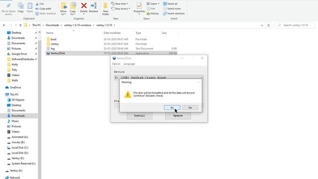Screen dimensions: 318x179
Task: Open the Easy access dropdown
Action: coord(121,9)
